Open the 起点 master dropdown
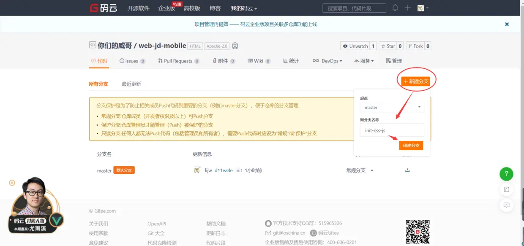Screen dimensions: 524x246 (x=392, y=107)
